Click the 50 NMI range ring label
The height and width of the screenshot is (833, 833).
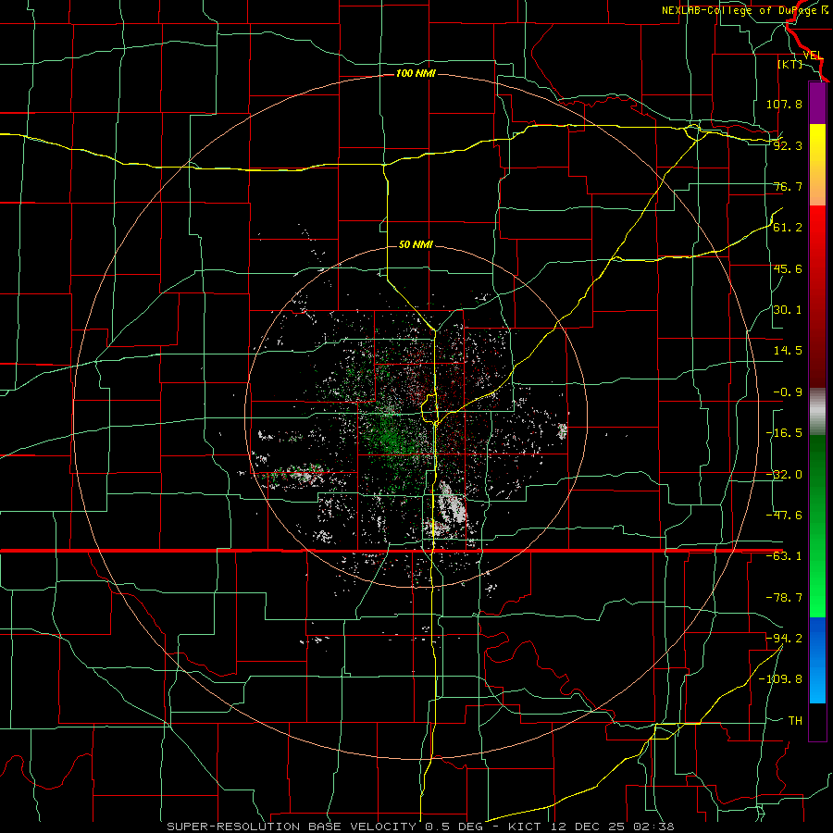(x=416, y=244)
